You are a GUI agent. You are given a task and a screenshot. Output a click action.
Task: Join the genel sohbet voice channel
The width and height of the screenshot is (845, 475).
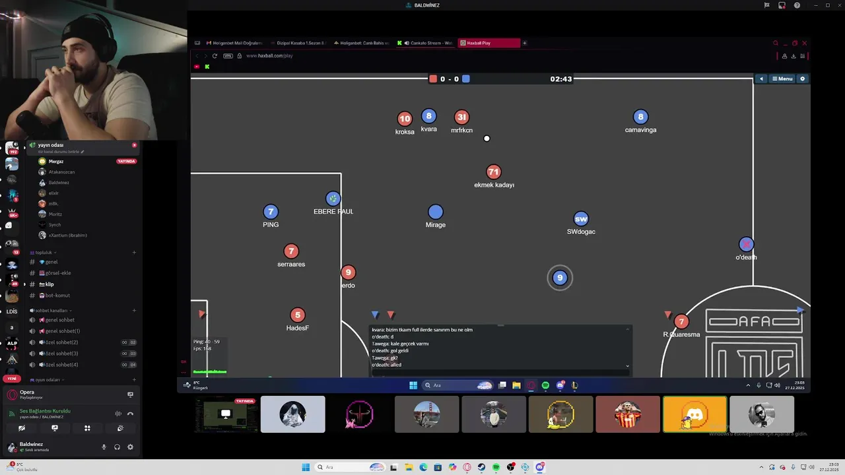pos(83,320)
